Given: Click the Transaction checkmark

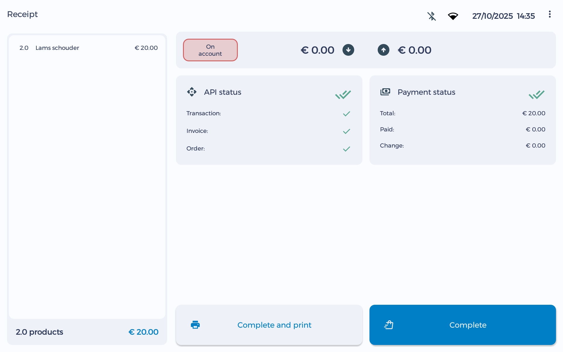Looking at the screenshot, I should pos(346,114).
